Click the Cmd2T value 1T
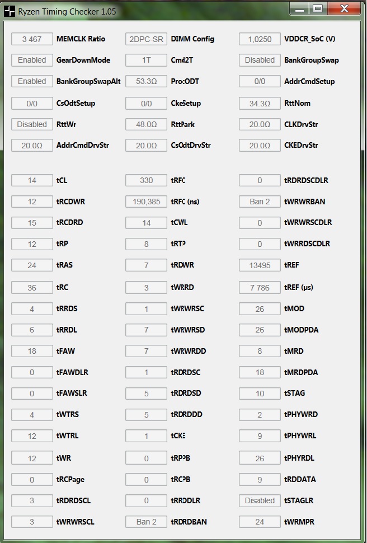This screenshot has width=367, height=543. [x=146, y=60]
